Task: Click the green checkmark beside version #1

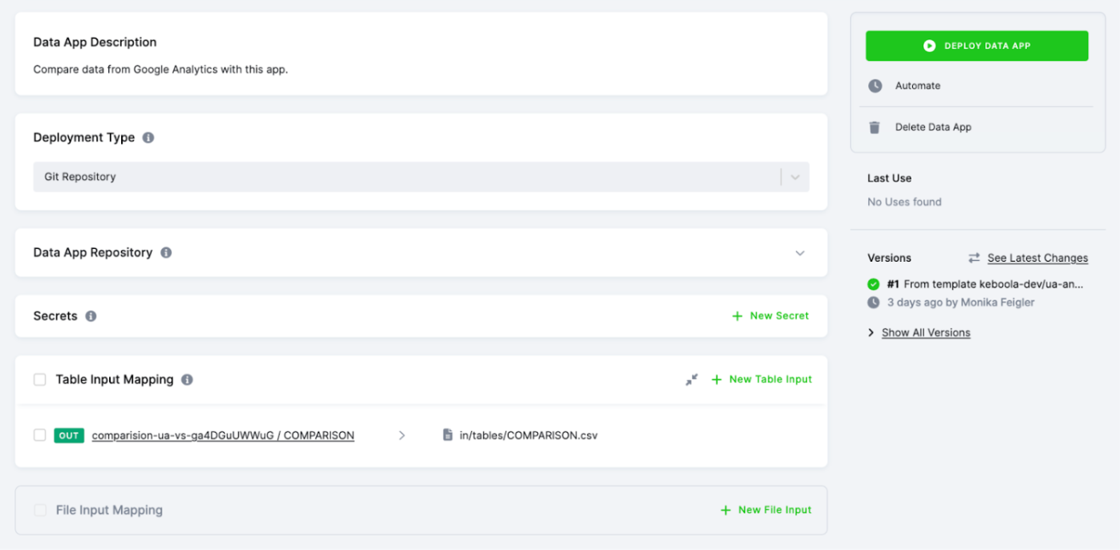Action: (873, 283)
